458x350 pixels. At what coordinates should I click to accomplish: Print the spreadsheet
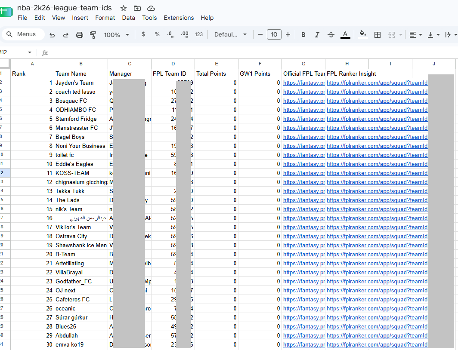tap(80, 35)
